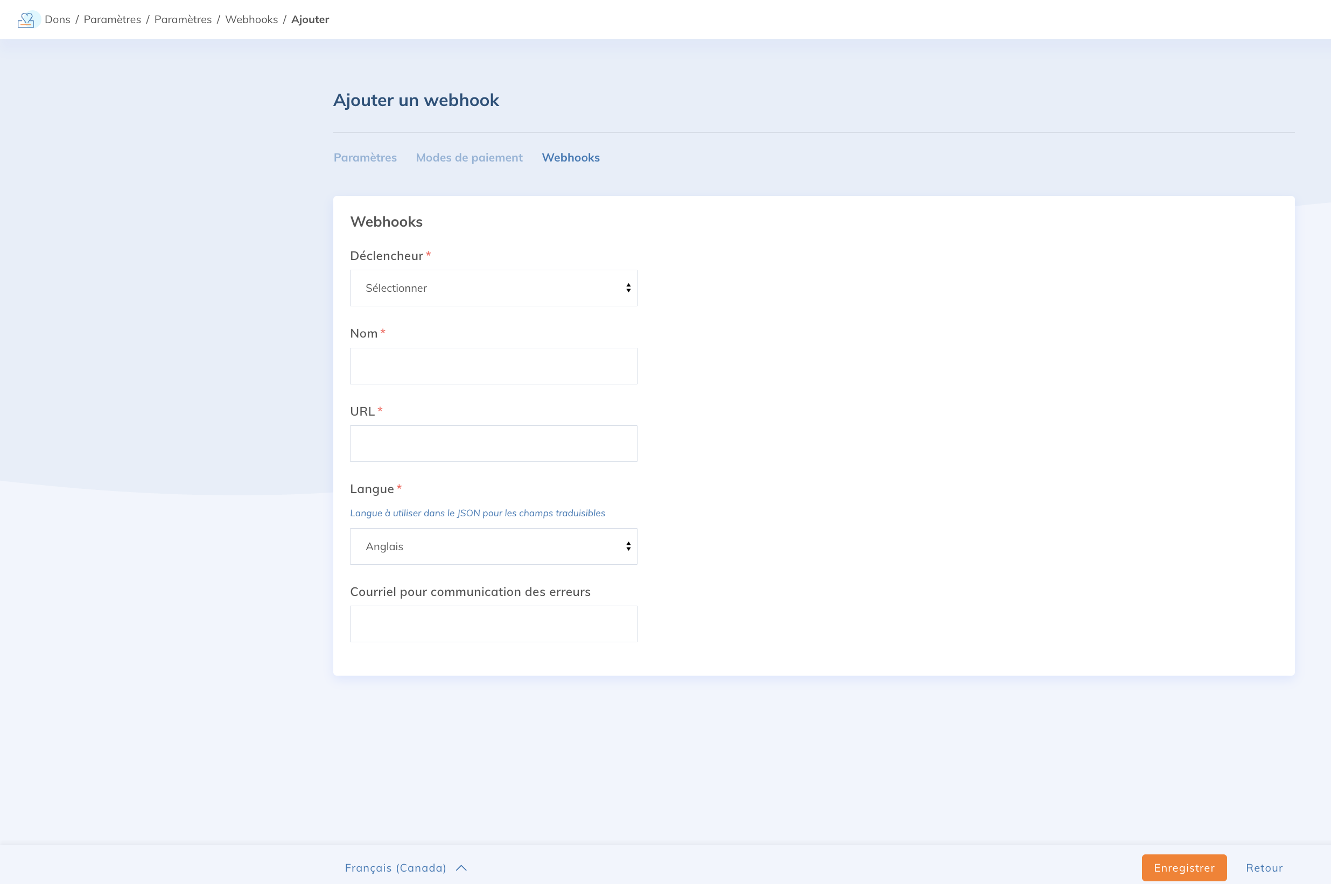Screen dimensions: 1331x884
Task: Click the Déclencheur dropdown arrows
Action: tap(628, 288)
